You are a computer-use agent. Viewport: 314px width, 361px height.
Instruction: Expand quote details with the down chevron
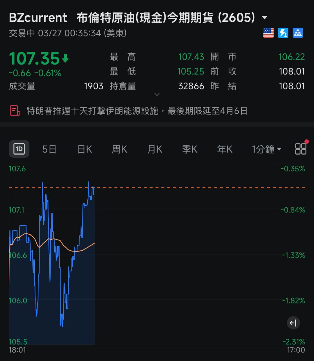point(157,94)
